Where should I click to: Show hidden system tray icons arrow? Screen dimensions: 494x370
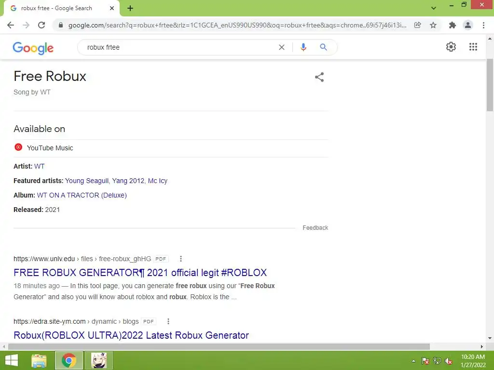pyautogui.click(x=413, y=361)
